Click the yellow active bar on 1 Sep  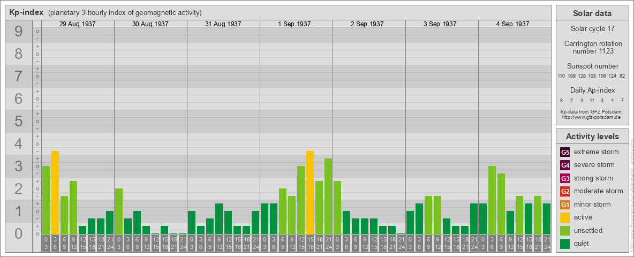coord(310,192)
